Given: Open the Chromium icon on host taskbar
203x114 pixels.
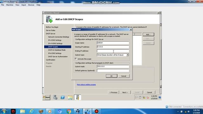Looking at the screenshot, I should point(60,111).
